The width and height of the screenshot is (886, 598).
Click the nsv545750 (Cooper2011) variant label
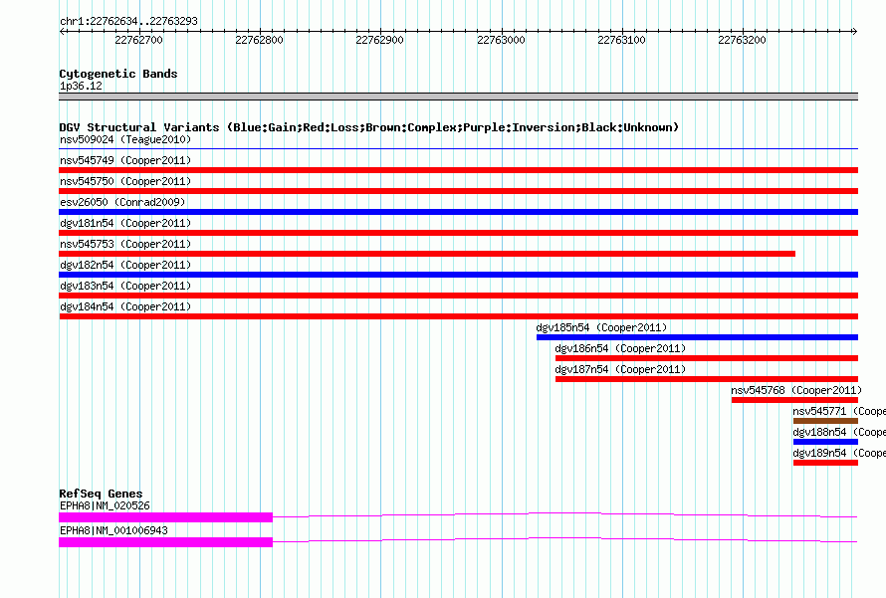pos(124,181)
